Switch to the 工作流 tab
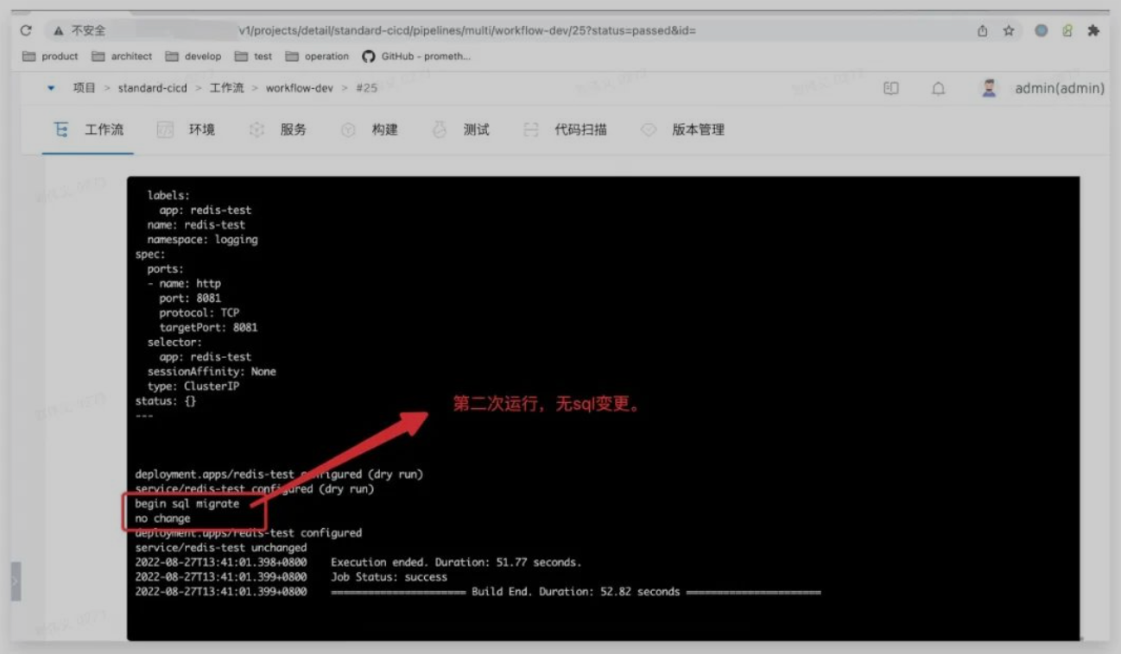The image size is (1121, 654). pyautogui.click(x=88, y=129)
